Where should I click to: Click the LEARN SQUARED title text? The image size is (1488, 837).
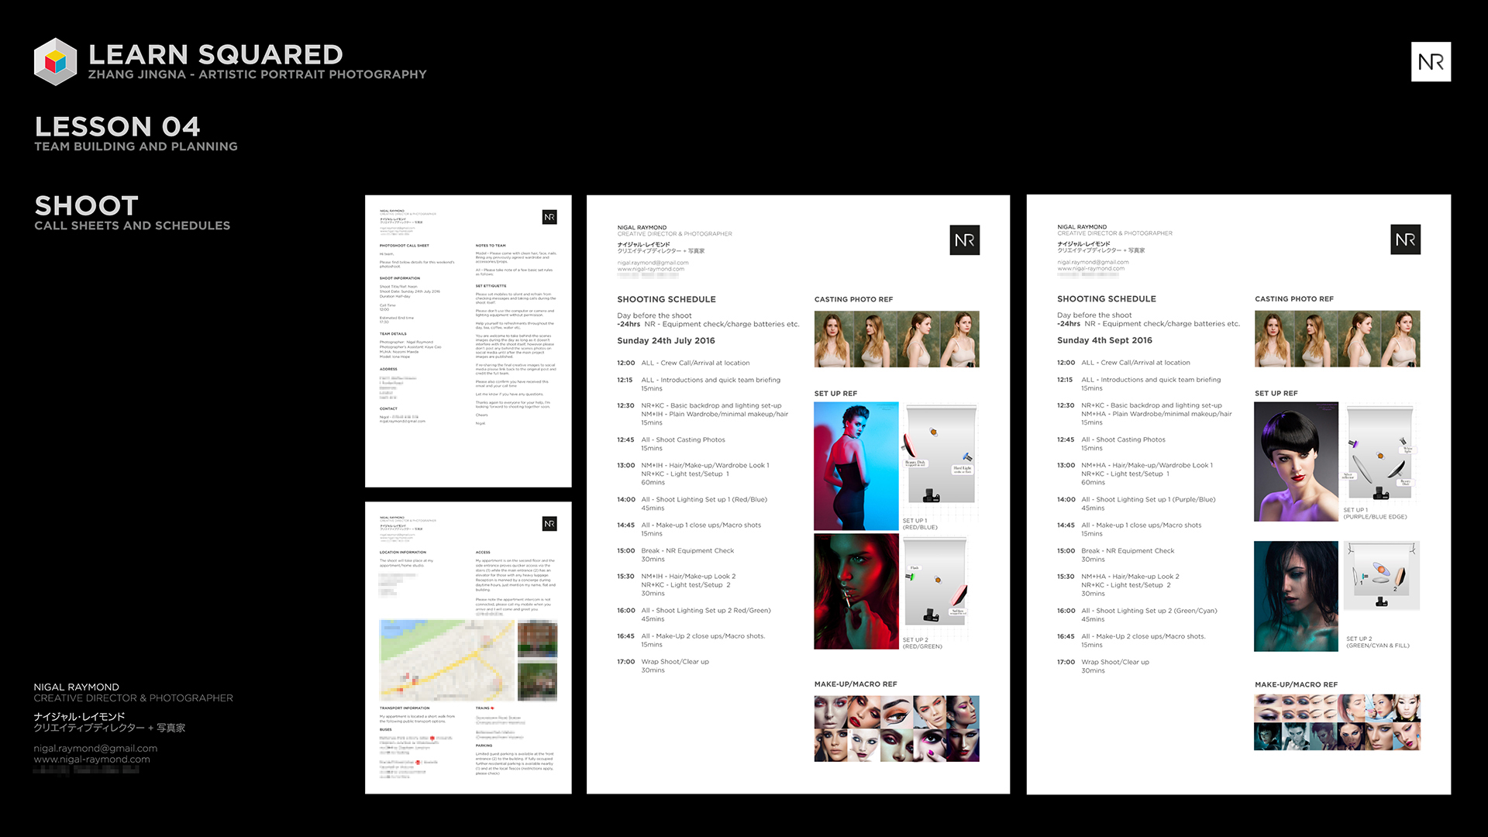coord(215,54)
